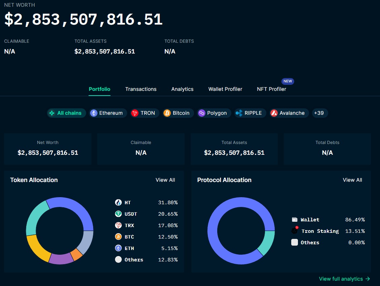Screen dimensions: 380x286
Task: Open the Wallet Profiler tab
Action: click(x=225, y=89)
